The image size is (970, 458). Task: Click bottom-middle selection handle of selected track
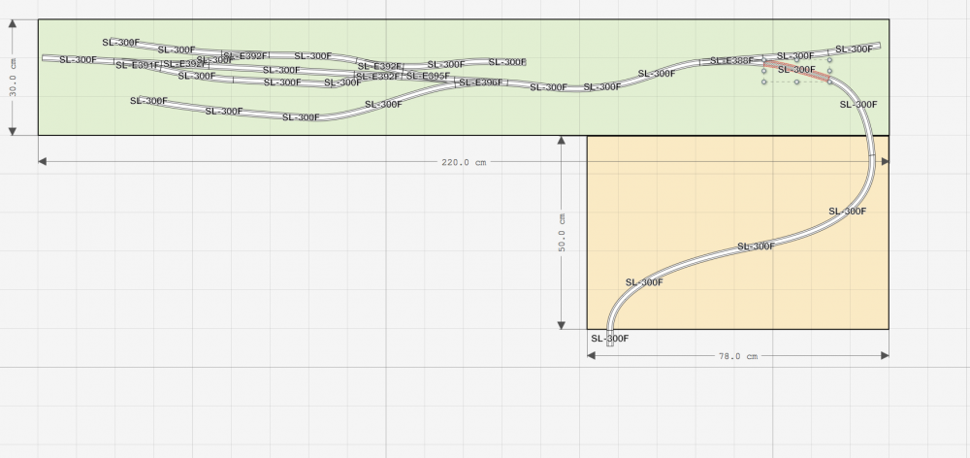[796, 82]
